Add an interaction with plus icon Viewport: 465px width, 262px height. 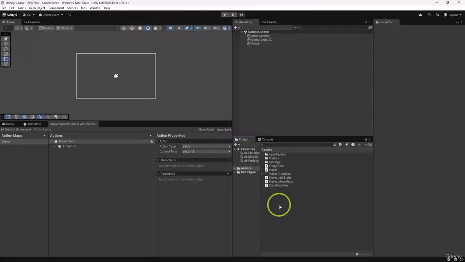(x=228, y=160)
